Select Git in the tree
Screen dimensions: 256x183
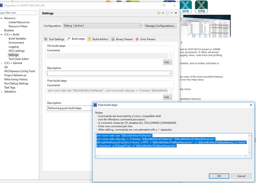tap(6, 67)
